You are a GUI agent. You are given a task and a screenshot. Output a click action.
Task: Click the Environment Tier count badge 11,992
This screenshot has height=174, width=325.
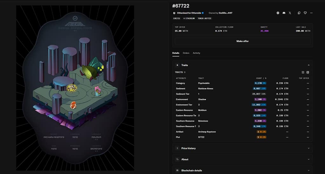tap(259, 104)
